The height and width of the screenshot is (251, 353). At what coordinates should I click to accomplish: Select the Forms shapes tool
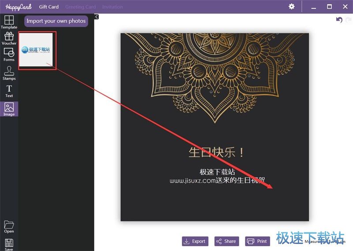click(9, 55)
